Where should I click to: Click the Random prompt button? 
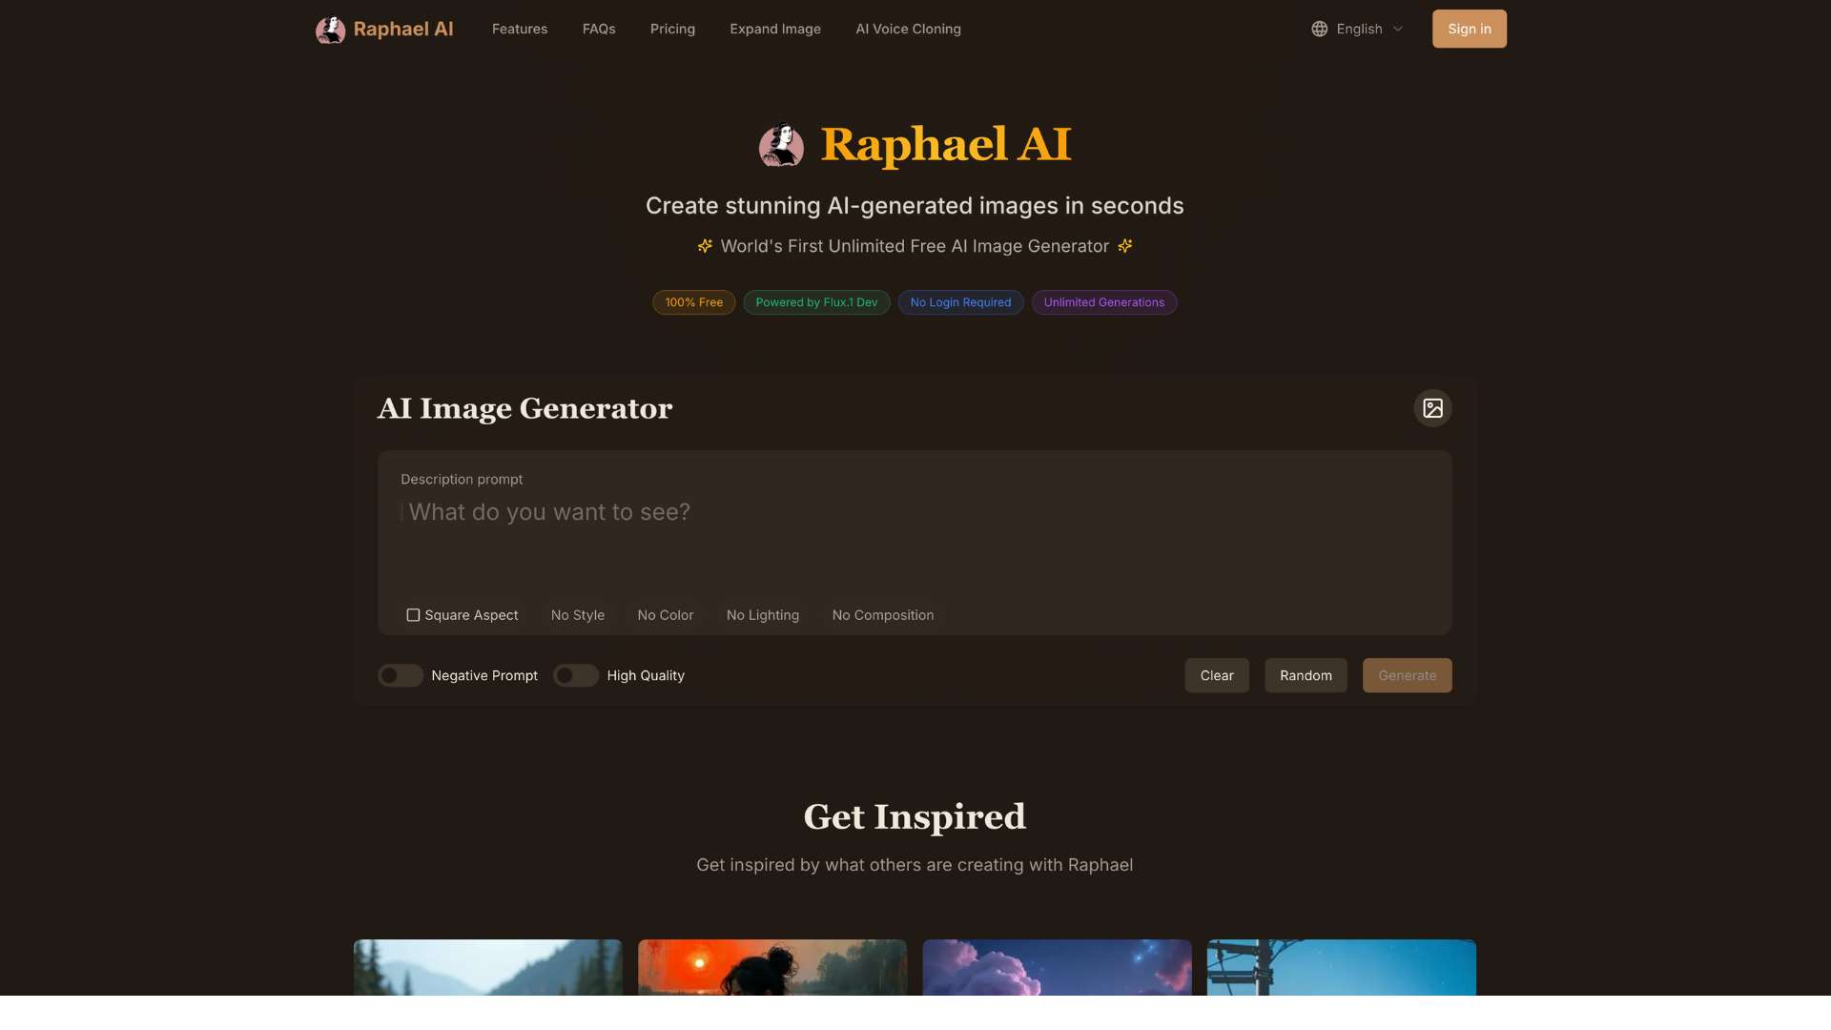point(1306,675)
